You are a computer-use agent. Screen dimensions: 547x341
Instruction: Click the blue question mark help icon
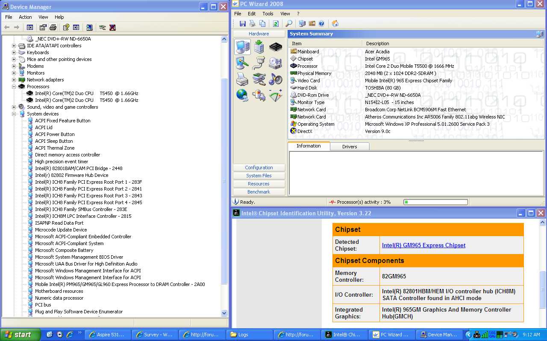pyautogui.click(x=321, y=23)
